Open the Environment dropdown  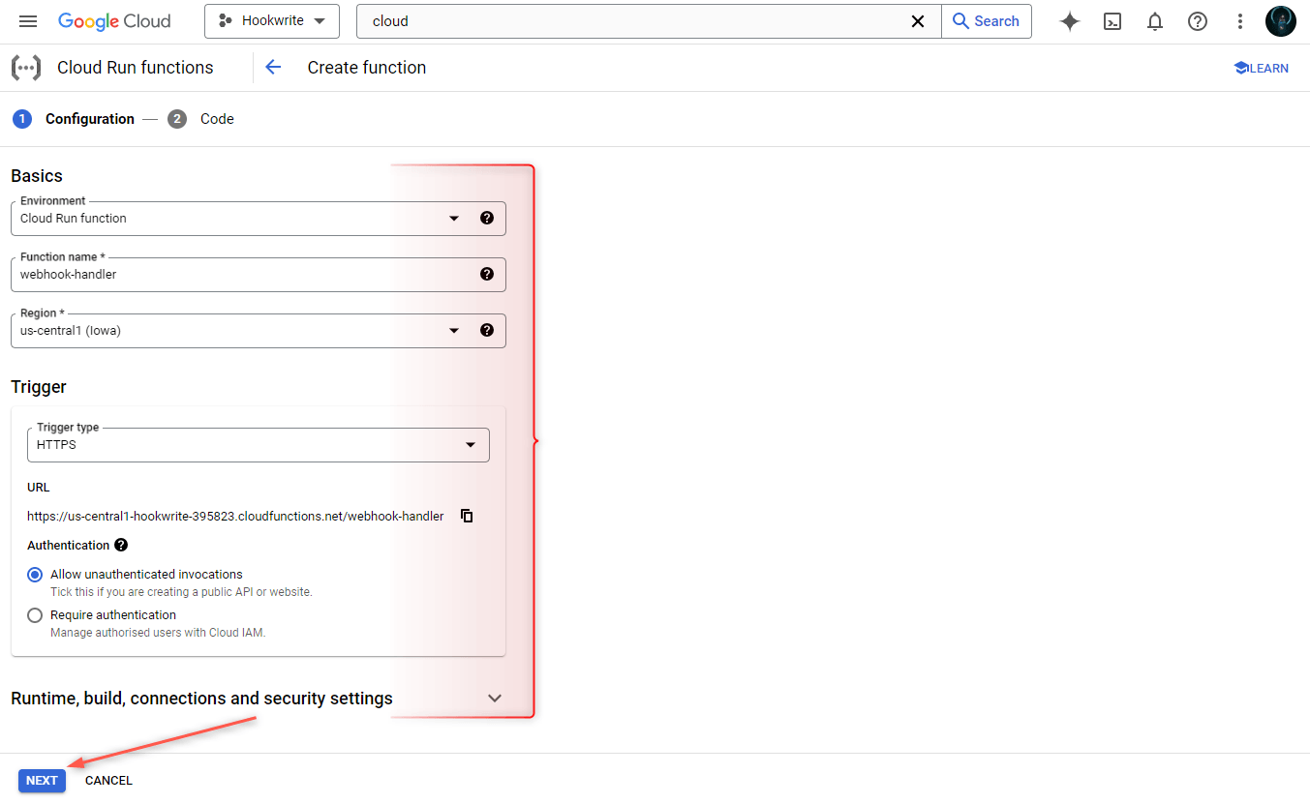coord(453,218)
